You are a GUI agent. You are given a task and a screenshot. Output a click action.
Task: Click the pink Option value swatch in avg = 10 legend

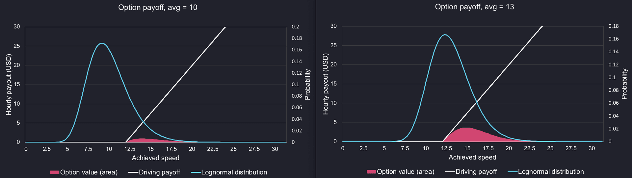click(x=55, y=172)
